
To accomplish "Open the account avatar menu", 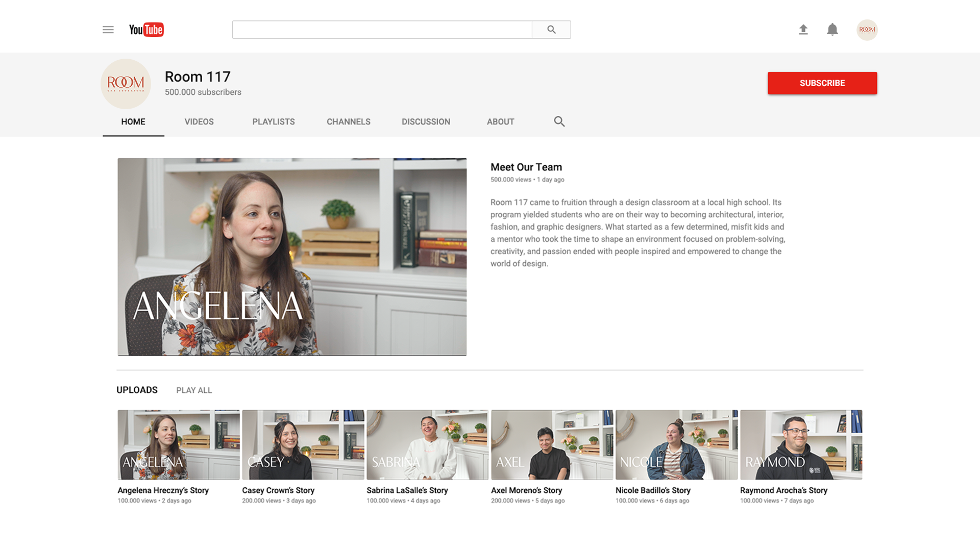I will 867,30.
